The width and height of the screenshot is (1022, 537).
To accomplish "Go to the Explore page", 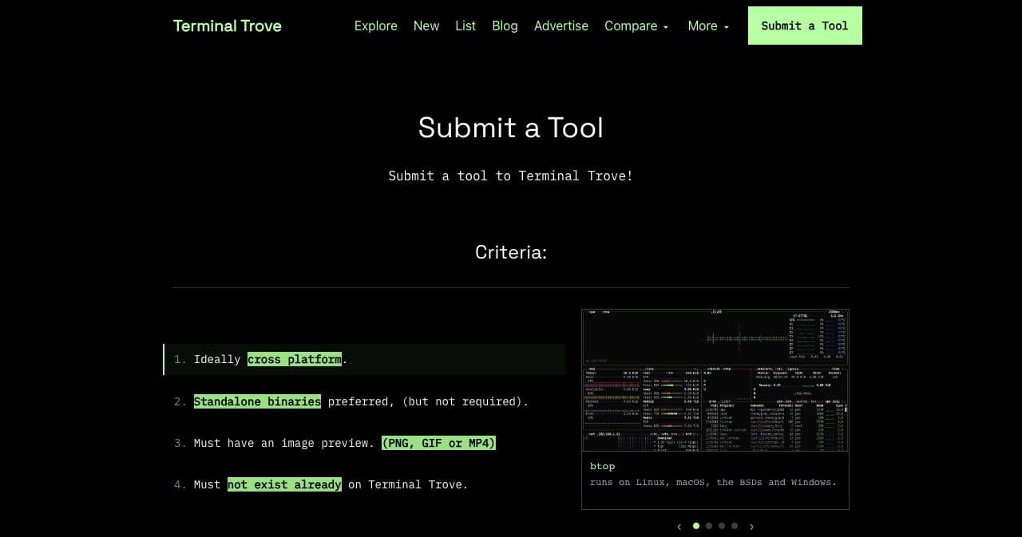I will tap(375, 26).
